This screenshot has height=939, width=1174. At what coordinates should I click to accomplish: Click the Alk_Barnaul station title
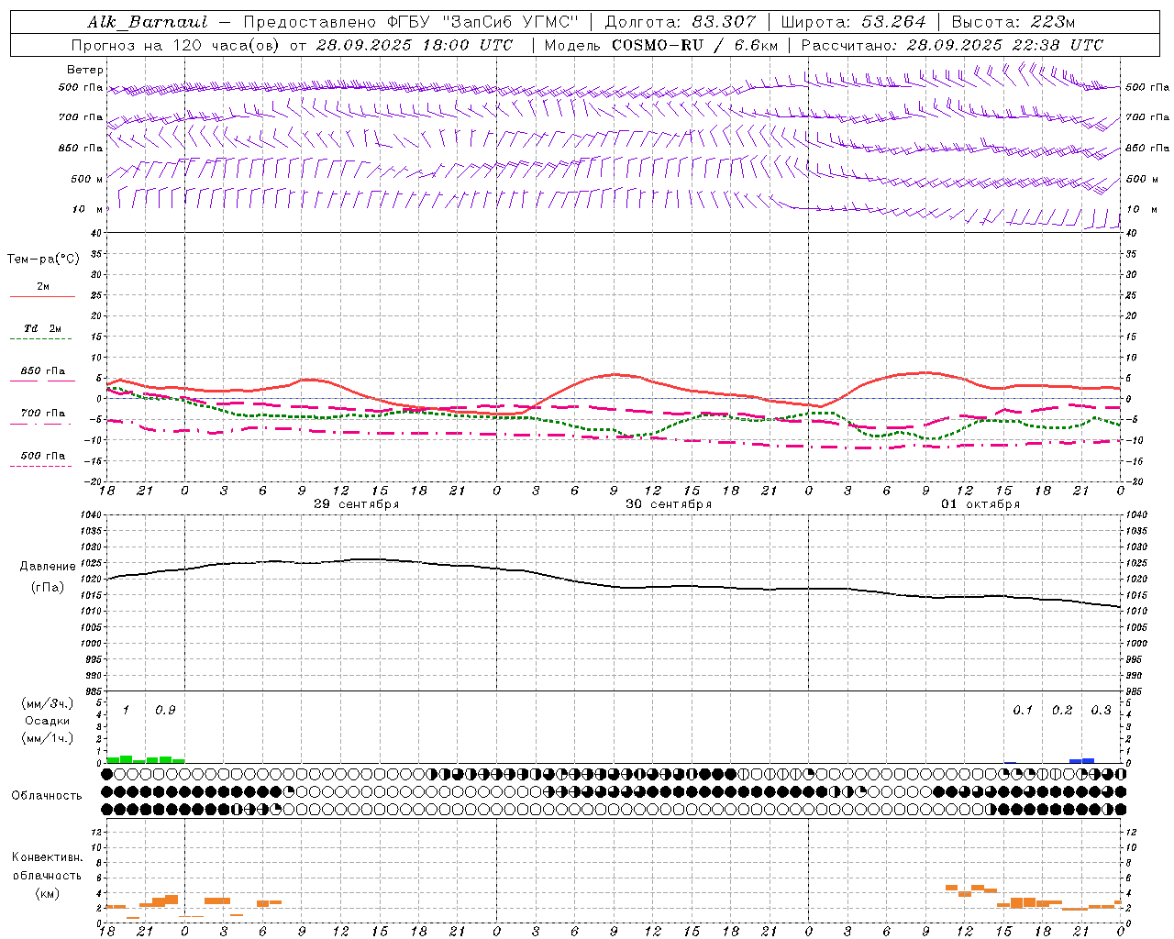pos(148,22)
